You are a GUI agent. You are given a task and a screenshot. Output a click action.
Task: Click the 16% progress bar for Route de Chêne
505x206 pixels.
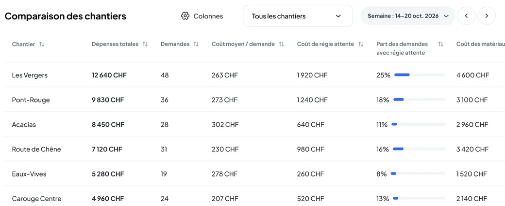pos(419,149)
